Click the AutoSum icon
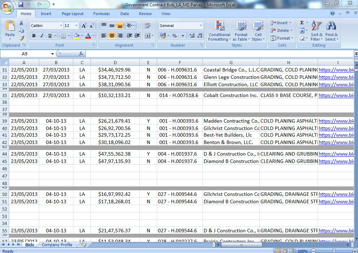 [x=302, y=22]
